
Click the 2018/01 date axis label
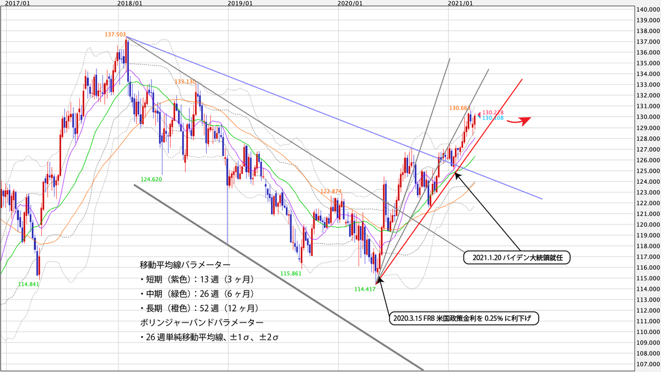[130, 3]
